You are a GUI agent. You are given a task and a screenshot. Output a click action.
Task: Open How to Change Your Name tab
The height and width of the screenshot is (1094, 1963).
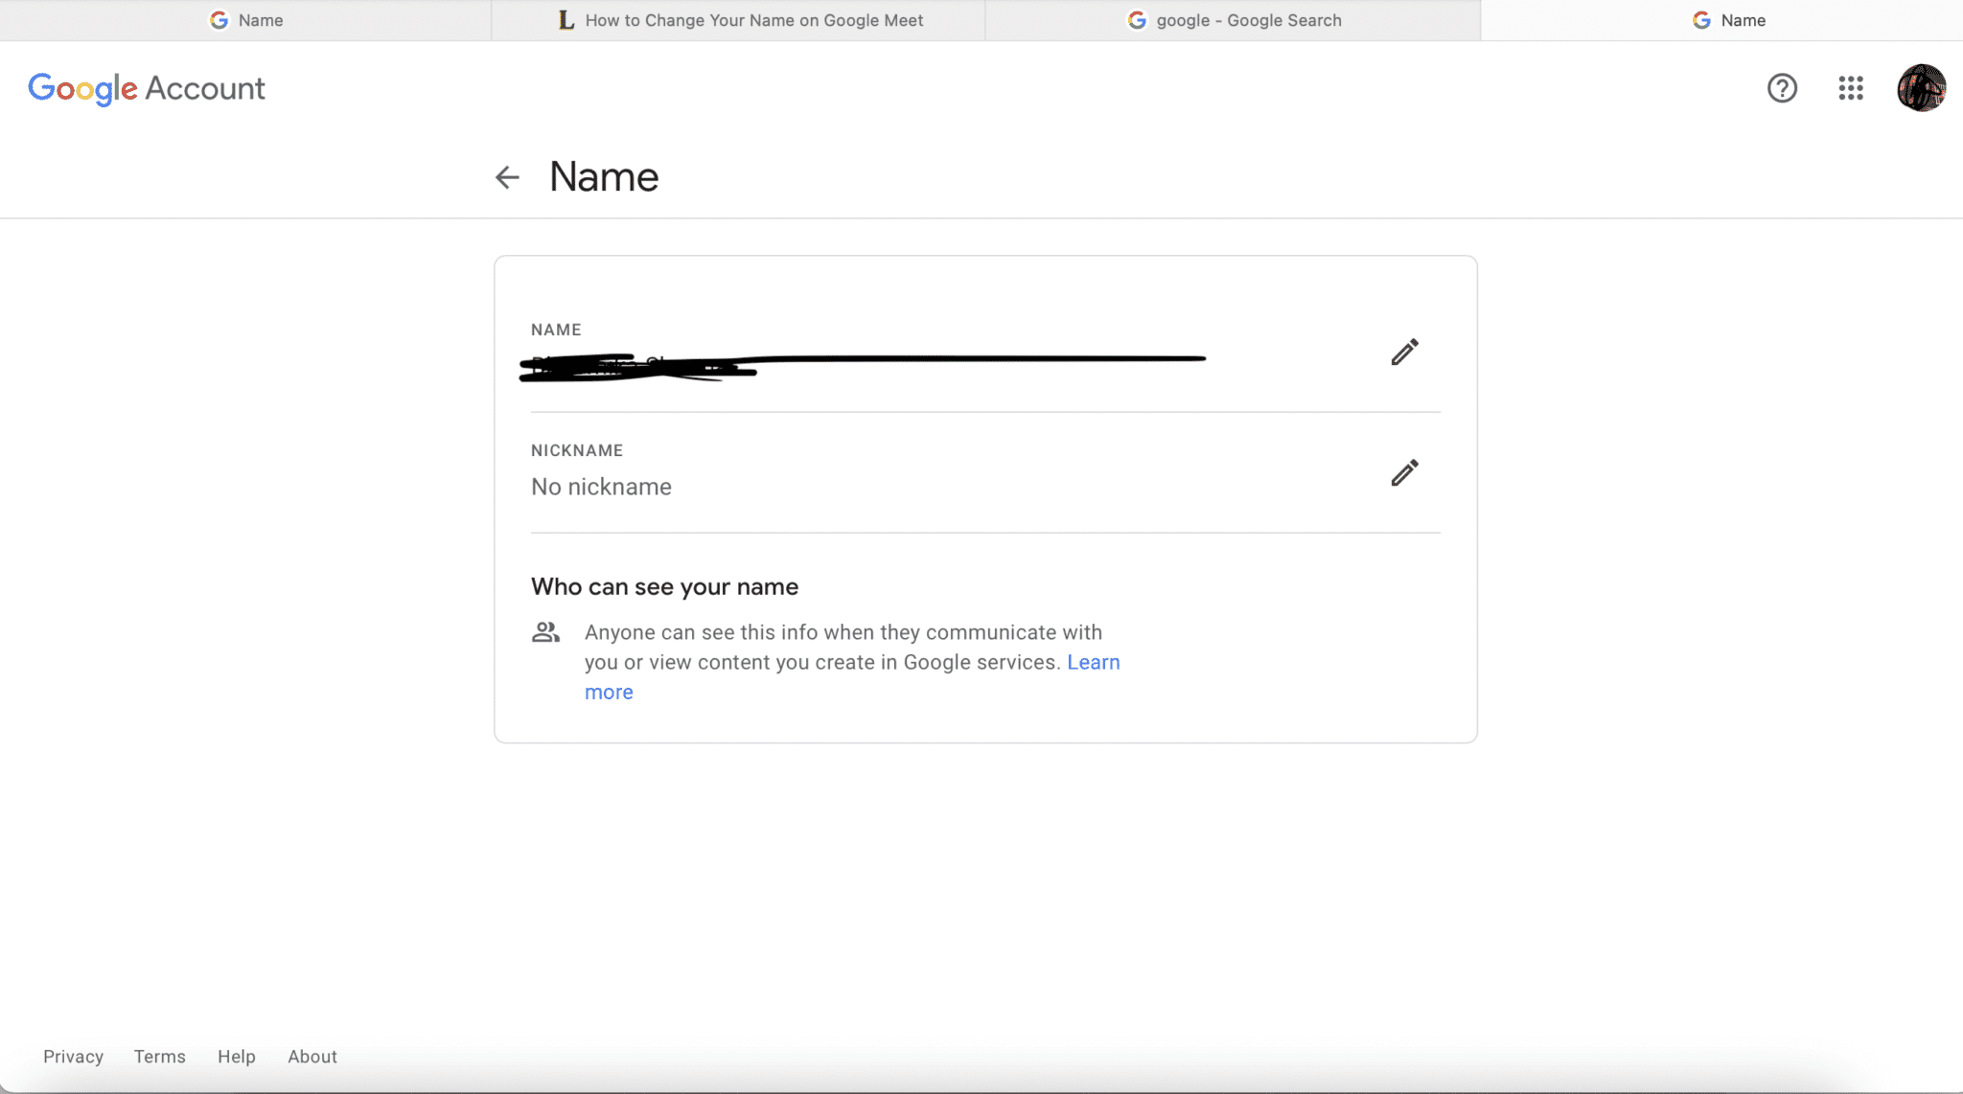coord(739,20)
